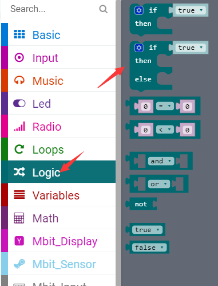Viewport: 218px width, 286px height.
Task: Open true dropdown on if-then block
Action: 191,10
